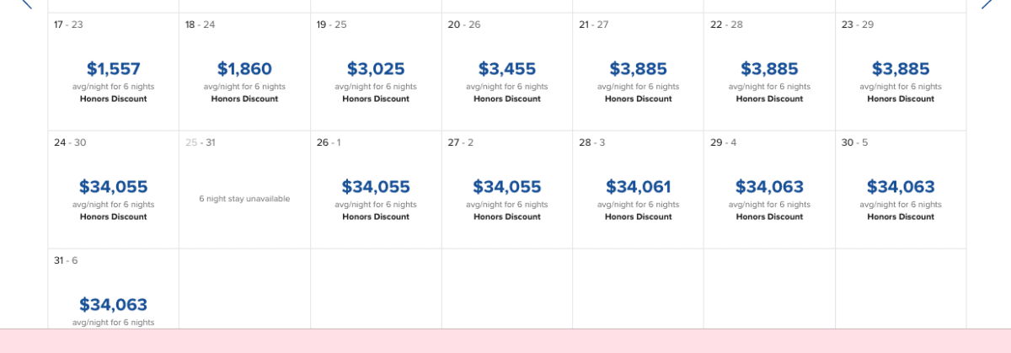1011x353 pixels.
Task: Select the 24 - 30 stay at $34,055
Action: [x=114, y=190]
